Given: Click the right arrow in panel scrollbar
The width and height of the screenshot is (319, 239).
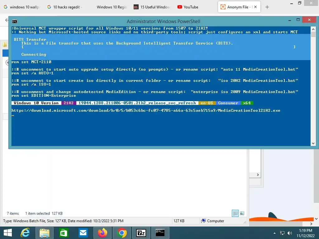Looking at the screenshot, I should [258, 175].
